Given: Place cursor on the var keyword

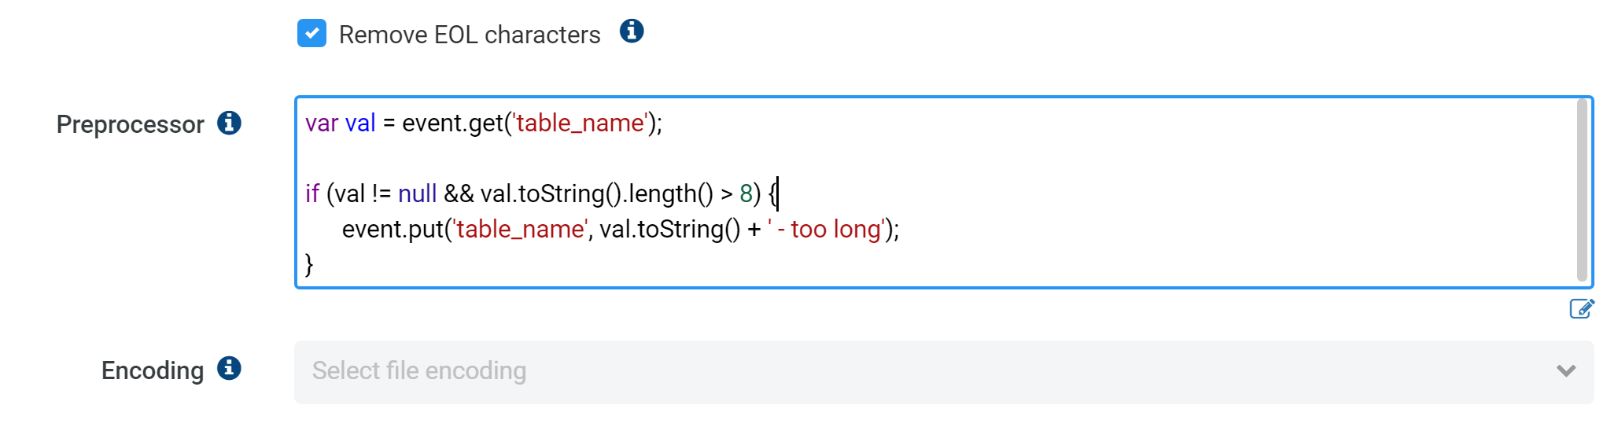Looking at the screenshot, I should point(322,123).
